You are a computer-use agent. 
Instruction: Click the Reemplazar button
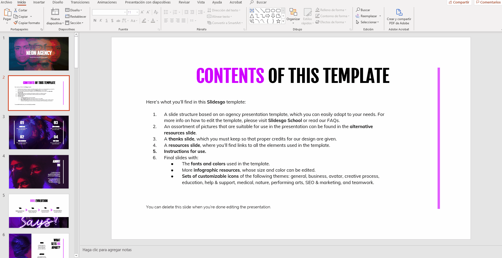point(366,16)
